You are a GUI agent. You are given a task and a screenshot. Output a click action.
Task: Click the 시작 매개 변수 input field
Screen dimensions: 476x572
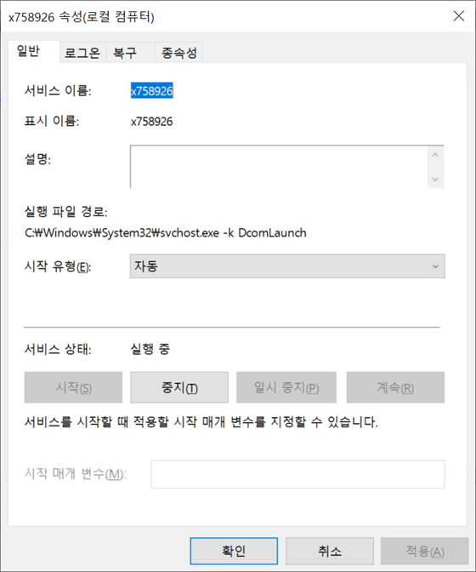tap(297, 474)
